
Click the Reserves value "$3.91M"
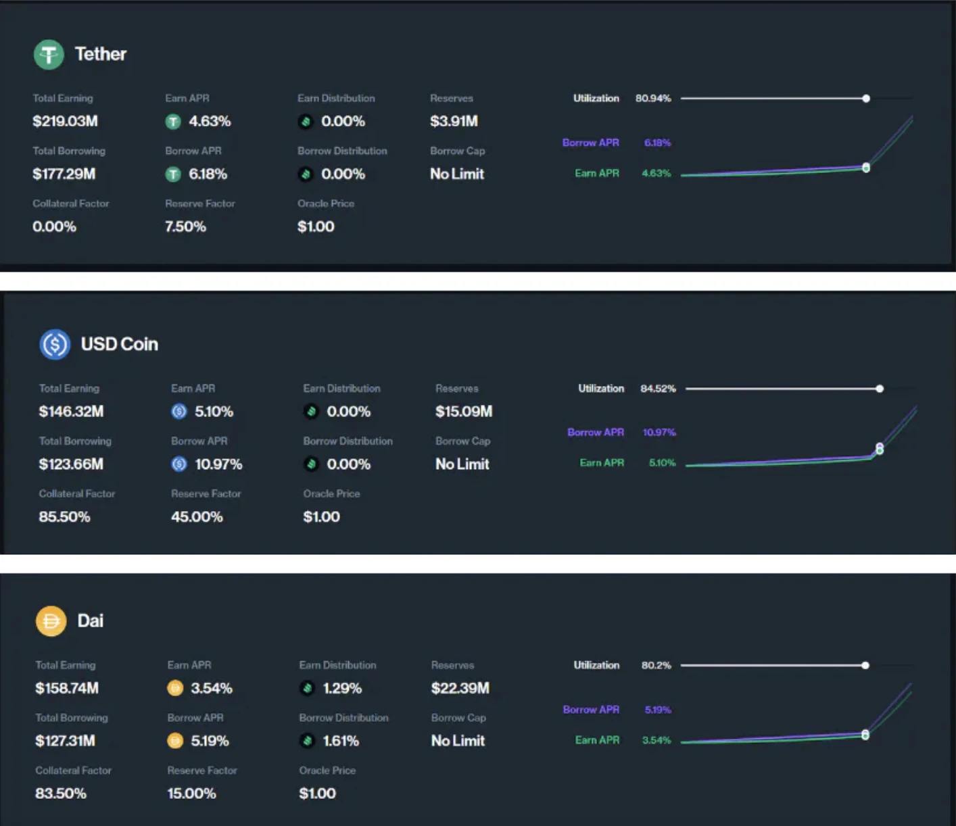[454, 122]
